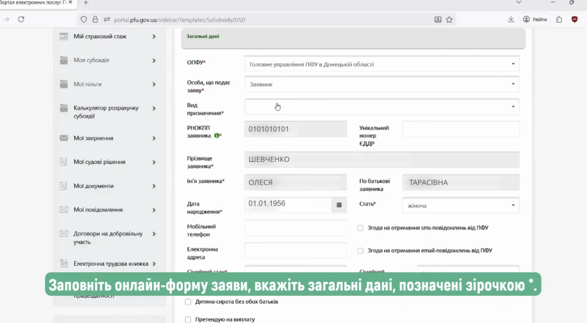587x323 pixels.
Task: Click folder icon next to Моя субсидія
Action: pyautogui.click(x=64, y=60)
